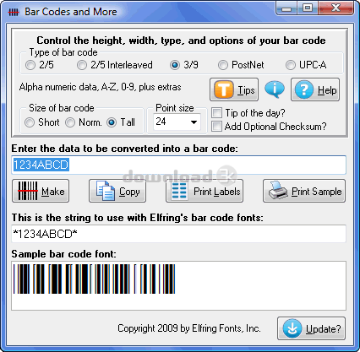
Task: Select the UPC-A bar code type
Action: coord(291,65)
